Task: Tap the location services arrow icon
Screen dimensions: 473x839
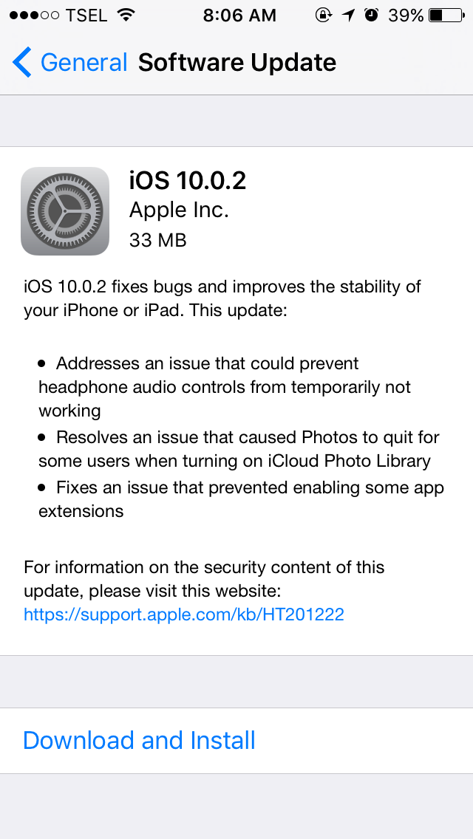Action: 349,16
